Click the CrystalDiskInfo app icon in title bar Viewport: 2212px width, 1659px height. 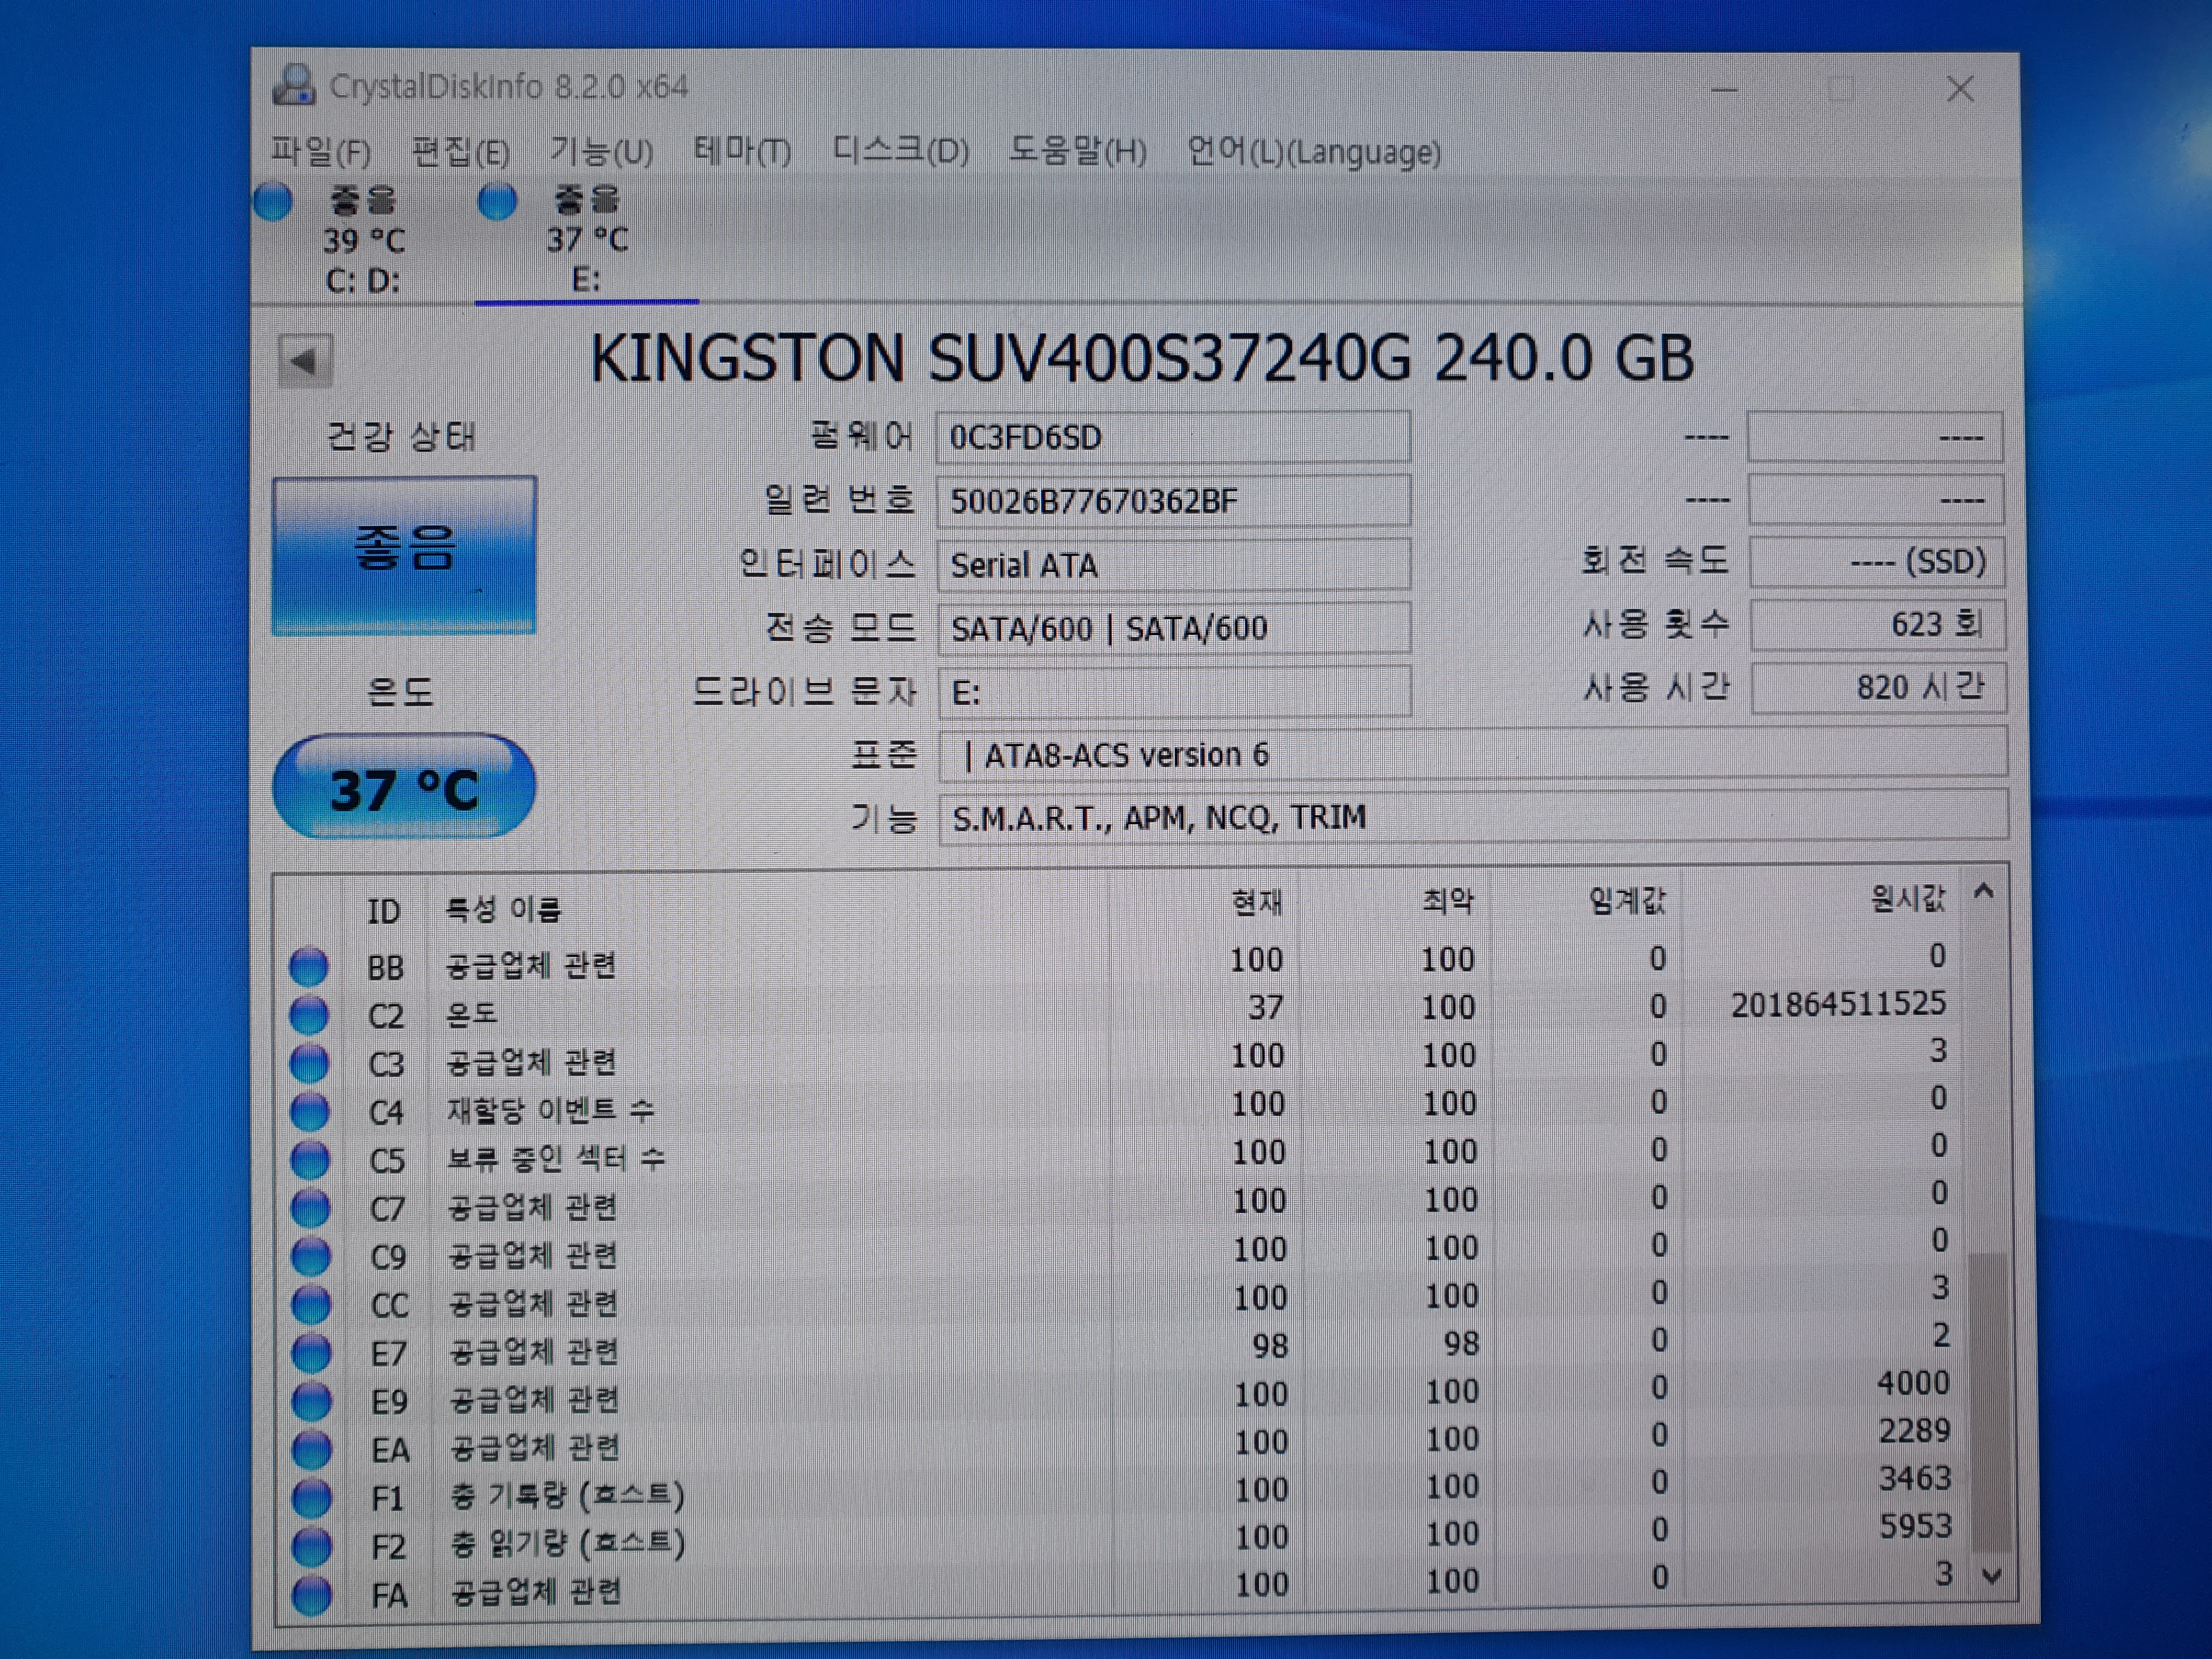tap(295, 85)
